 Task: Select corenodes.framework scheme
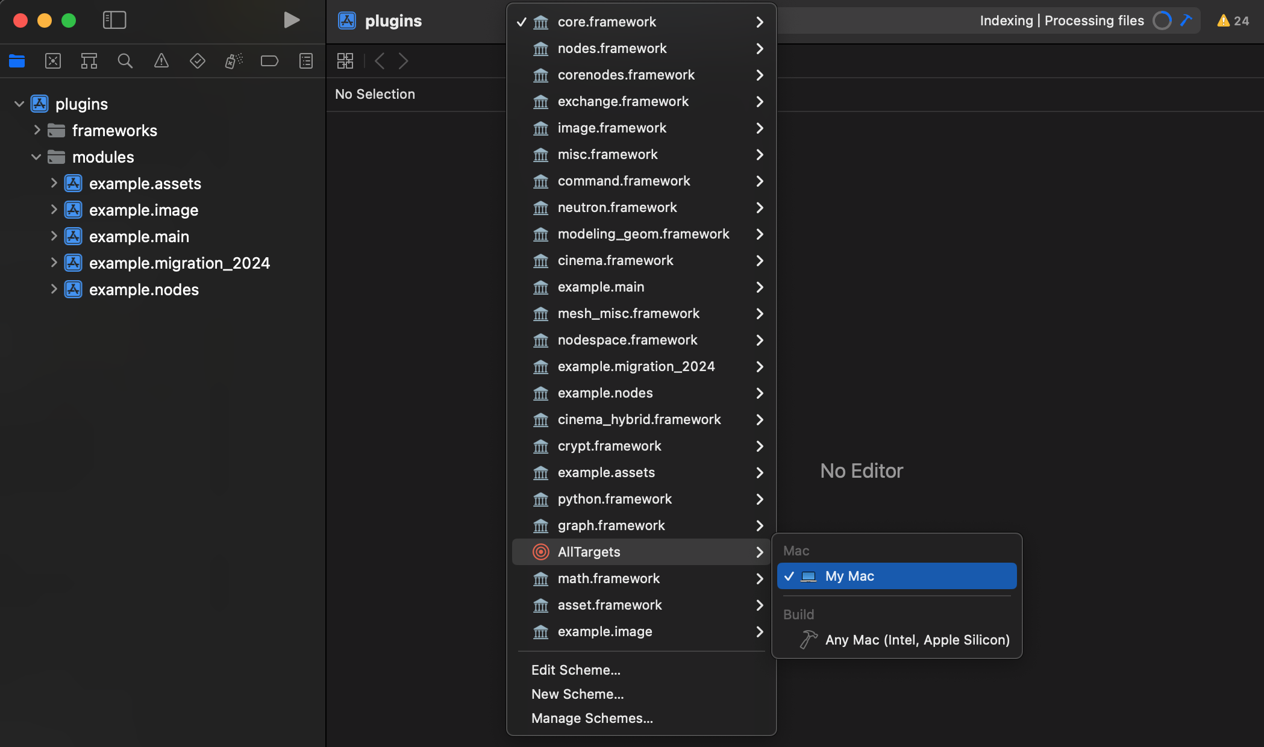(641, 75)
